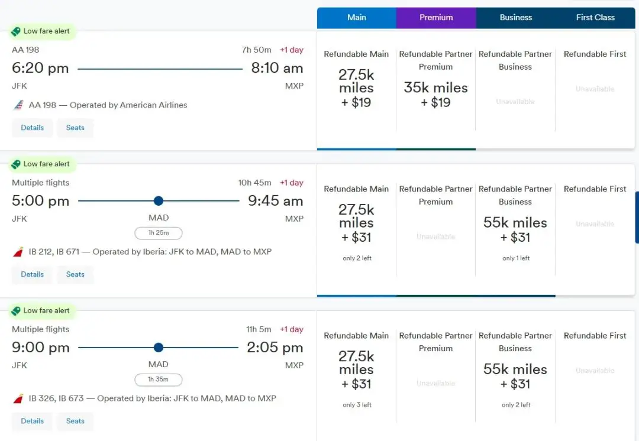Click the low fare tag icon on AA 198
This screenshot has height=441, width=639.
click(16, 31)
